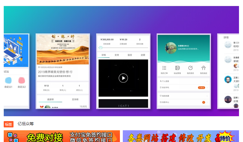Screen dimensions: 243x142
Task: Open the 2019商界精英戈壁创·想·行 title
Action: (x=55, y=72)
